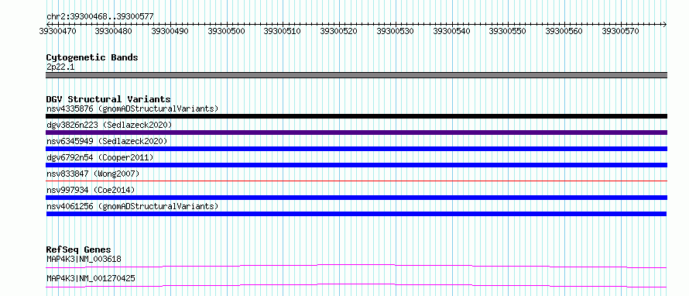Click ruler position 39300510
Screen dimensions: 689x296
[282, 32]
